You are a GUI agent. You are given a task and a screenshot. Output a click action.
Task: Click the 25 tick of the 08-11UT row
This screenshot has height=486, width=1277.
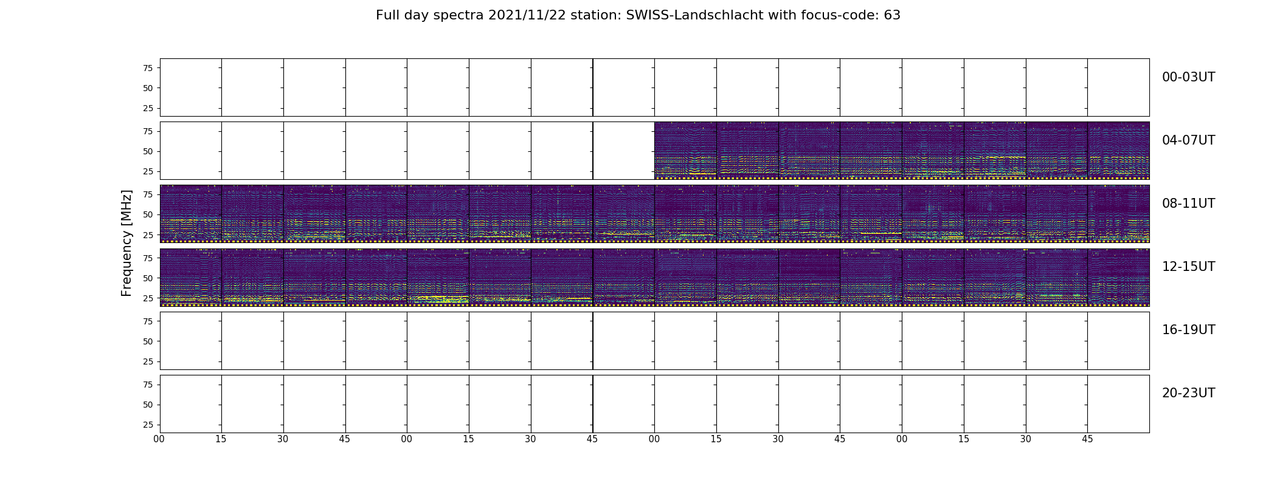(x=148, y=234)
